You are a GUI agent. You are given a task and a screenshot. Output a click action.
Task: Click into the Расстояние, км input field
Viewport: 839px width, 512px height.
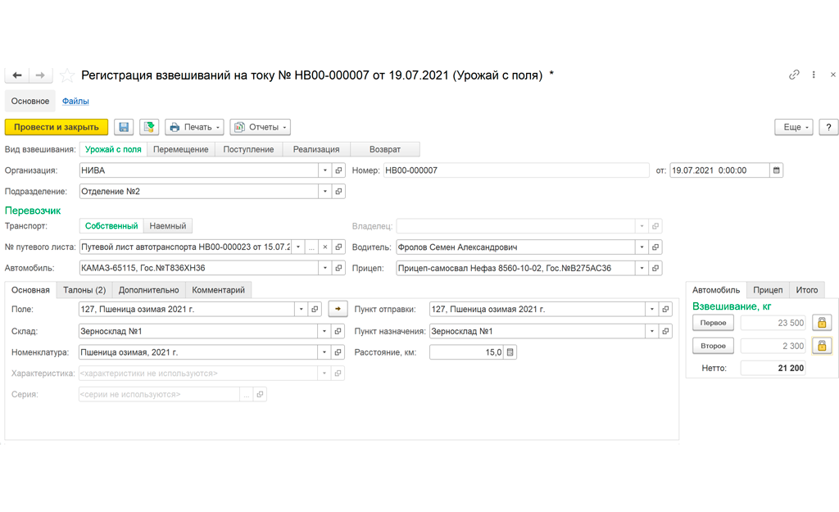pos(466,352)
